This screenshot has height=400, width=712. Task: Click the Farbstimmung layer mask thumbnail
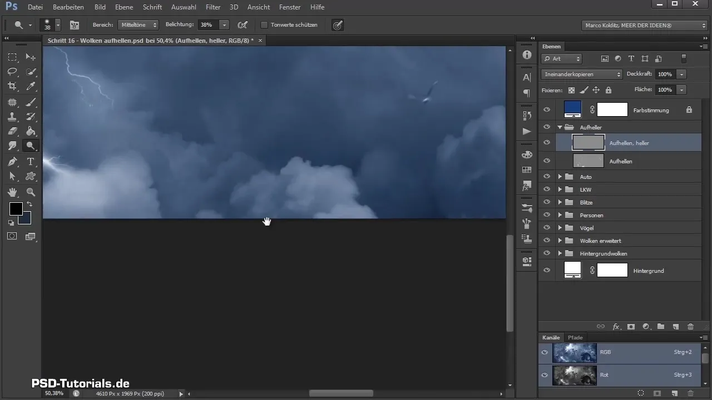[x=612, y=110]
